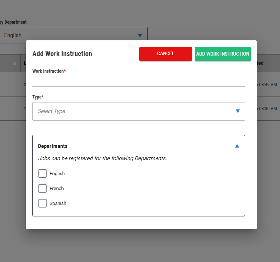The height and width of the screenshot is (262, 280).
Task: Focus the Work Instruction text field
Action: (139, 81)
